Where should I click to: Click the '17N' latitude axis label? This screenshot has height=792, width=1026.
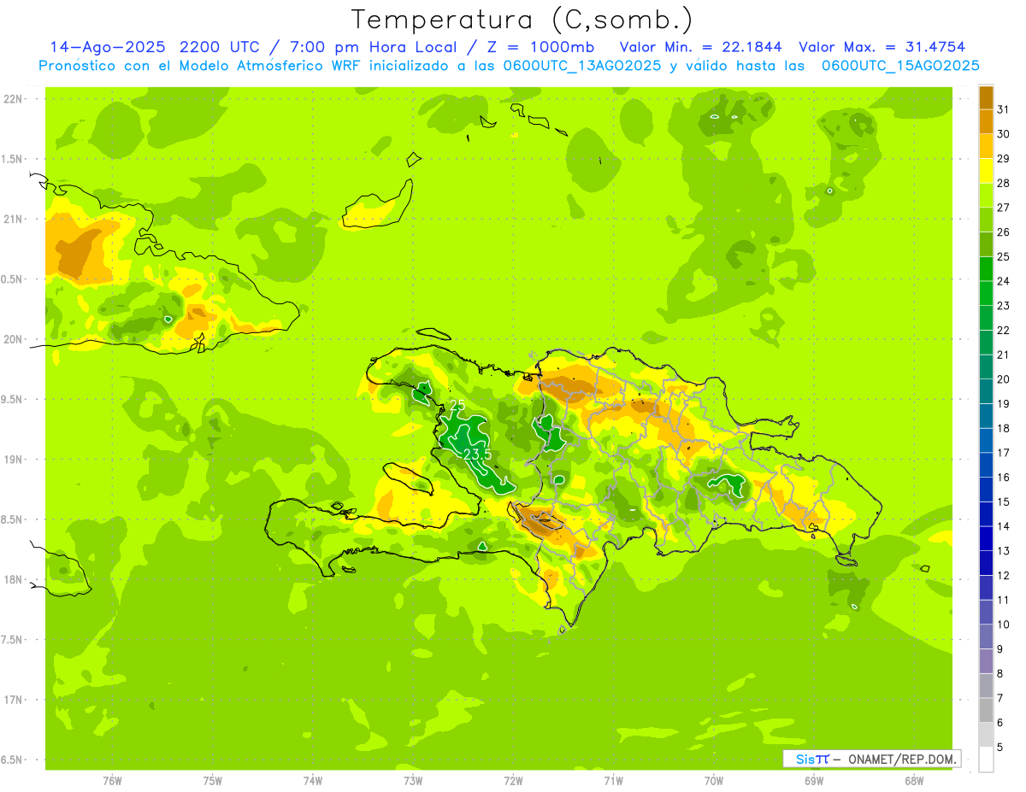point(14,700)
